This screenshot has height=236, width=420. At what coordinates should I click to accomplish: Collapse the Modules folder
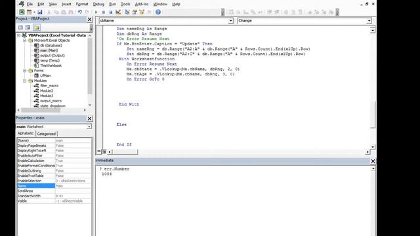[25, 81]
